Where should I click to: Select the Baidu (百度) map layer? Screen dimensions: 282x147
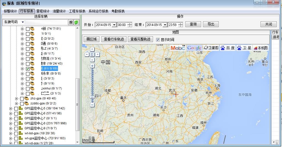(227, 48)
